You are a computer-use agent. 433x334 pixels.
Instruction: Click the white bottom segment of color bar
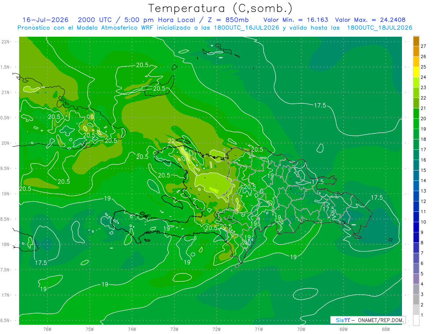click(416, 320)
